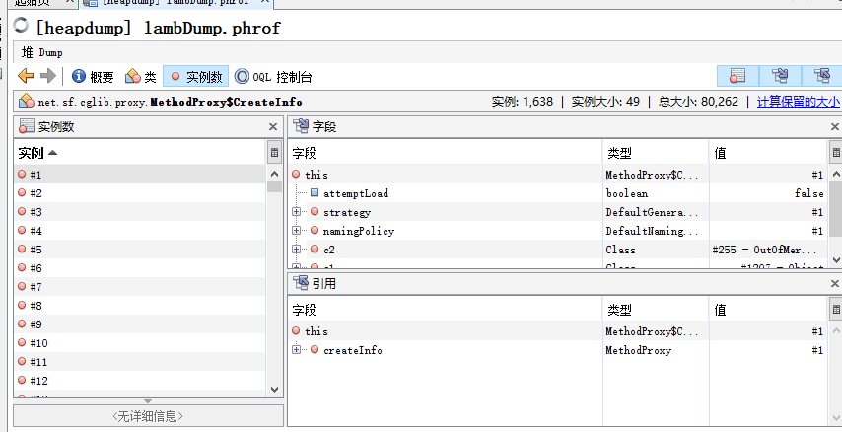
Task: Click the instances list scrollbar thumb
Action: point(274,187)
